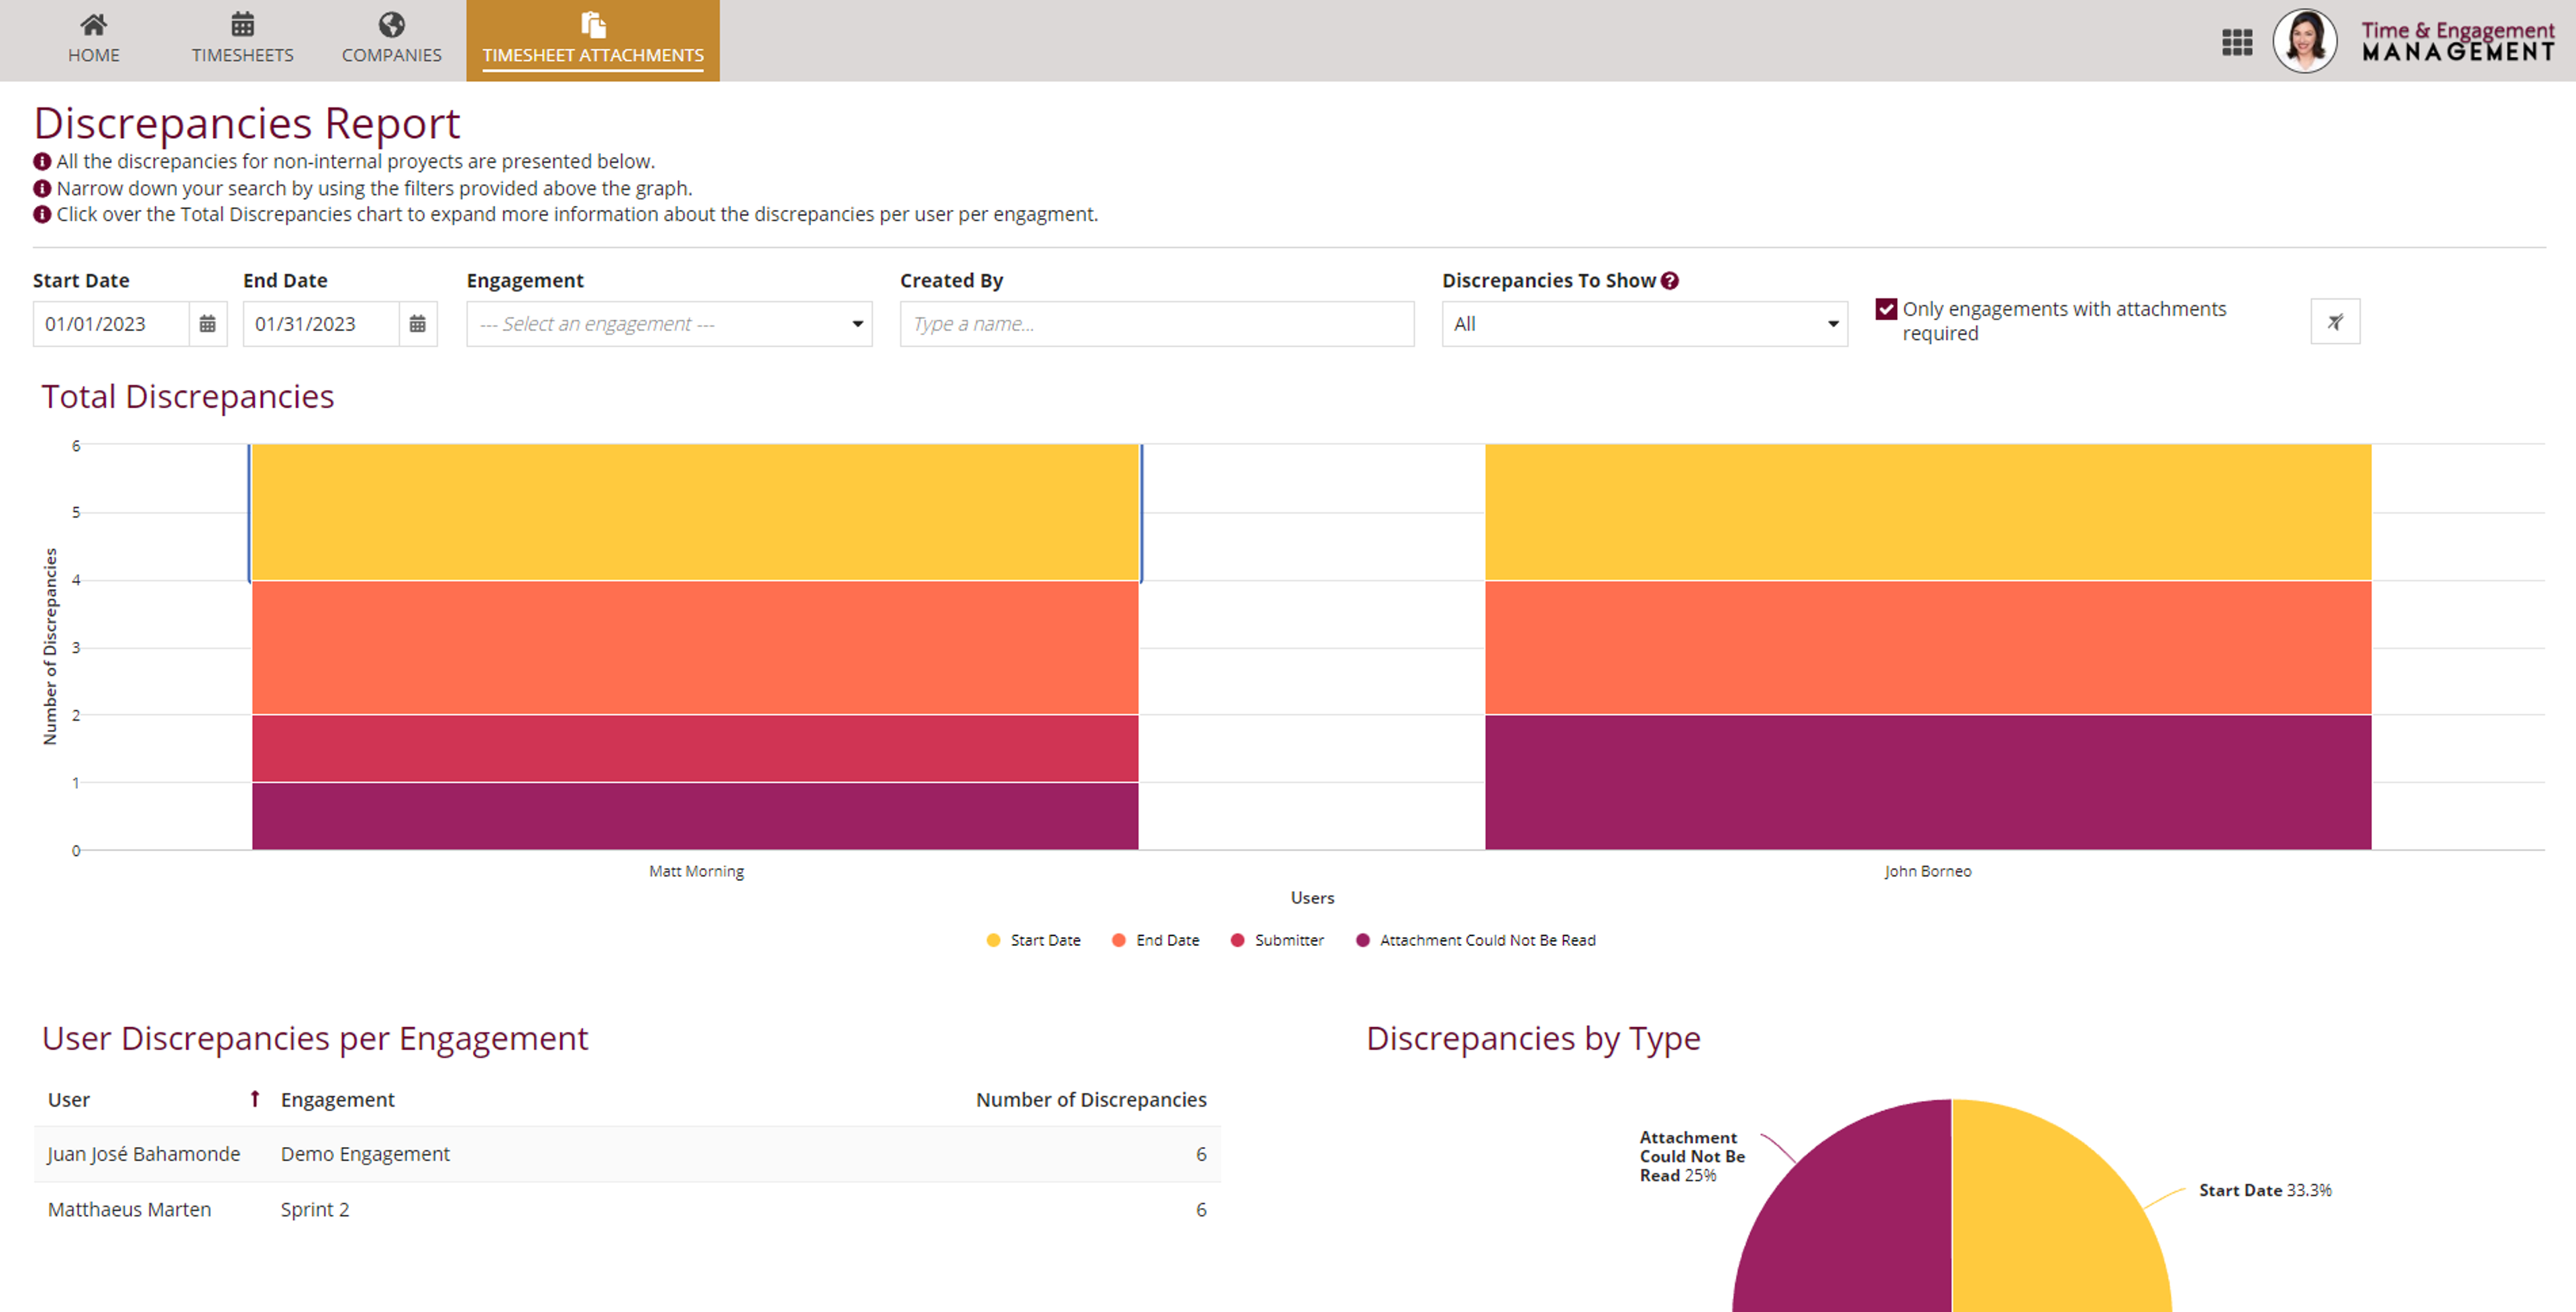Screen dimensions: 2576x1312
Task: Click the clear filters button
Action: click(x=2335, y=322)
